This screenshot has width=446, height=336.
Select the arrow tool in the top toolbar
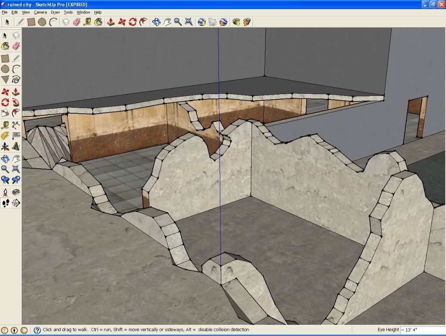[7, 22]
